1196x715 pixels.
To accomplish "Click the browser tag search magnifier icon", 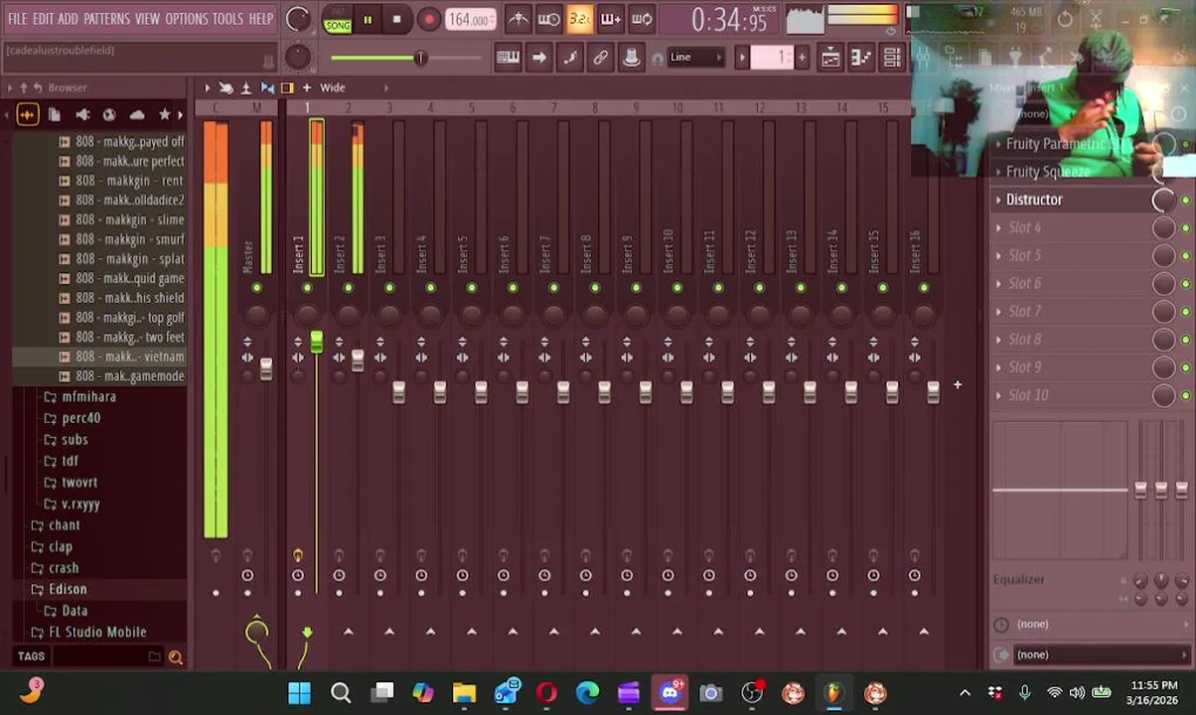I will 176,656.
